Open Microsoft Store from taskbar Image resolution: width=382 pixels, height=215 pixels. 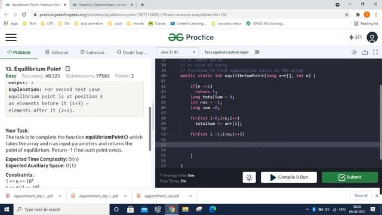(x=130, y=210)
